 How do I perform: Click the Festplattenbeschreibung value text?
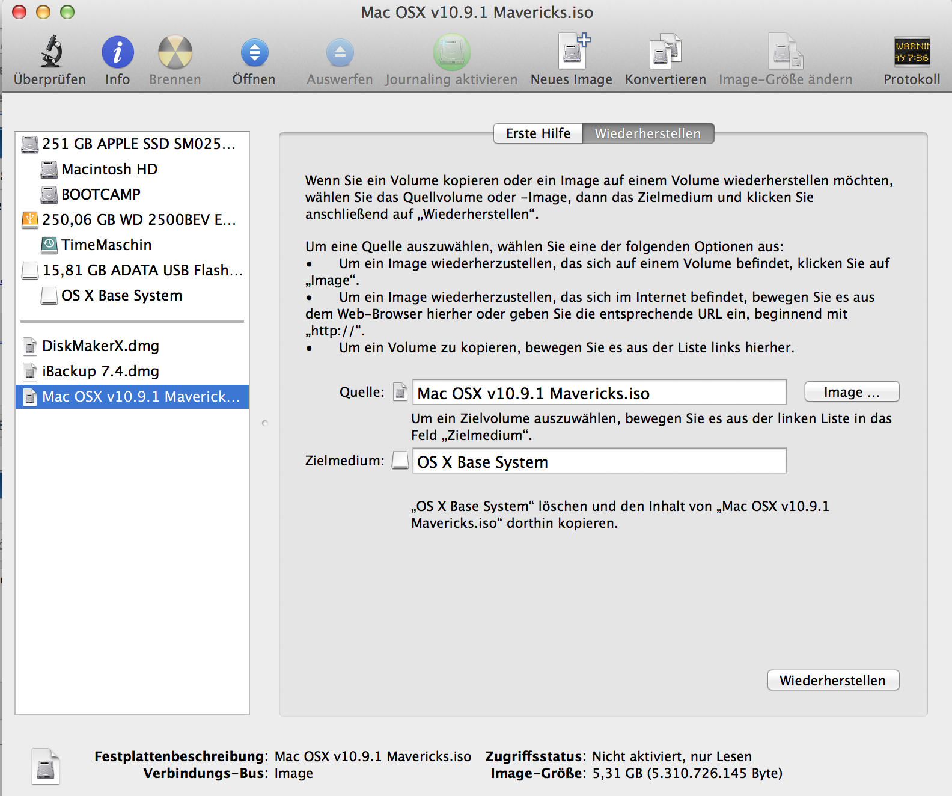coord(373,756)
